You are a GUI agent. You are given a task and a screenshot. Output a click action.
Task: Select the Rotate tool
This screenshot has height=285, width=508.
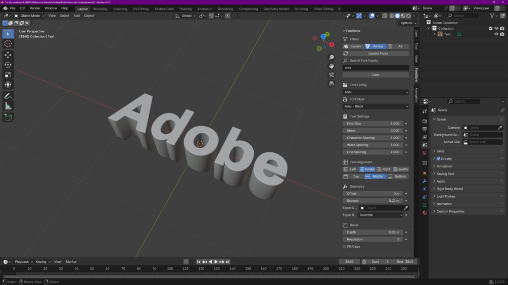[8, 65]
